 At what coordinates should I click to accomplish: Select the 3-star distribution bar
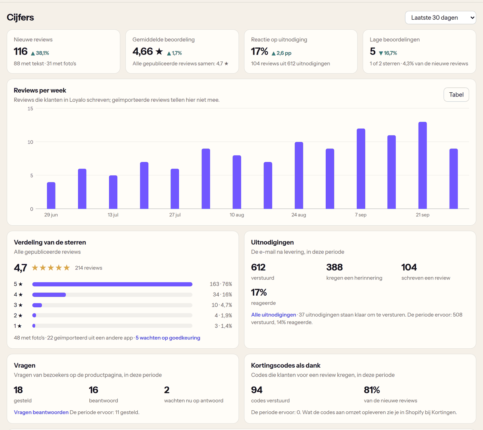pos(112,305)
